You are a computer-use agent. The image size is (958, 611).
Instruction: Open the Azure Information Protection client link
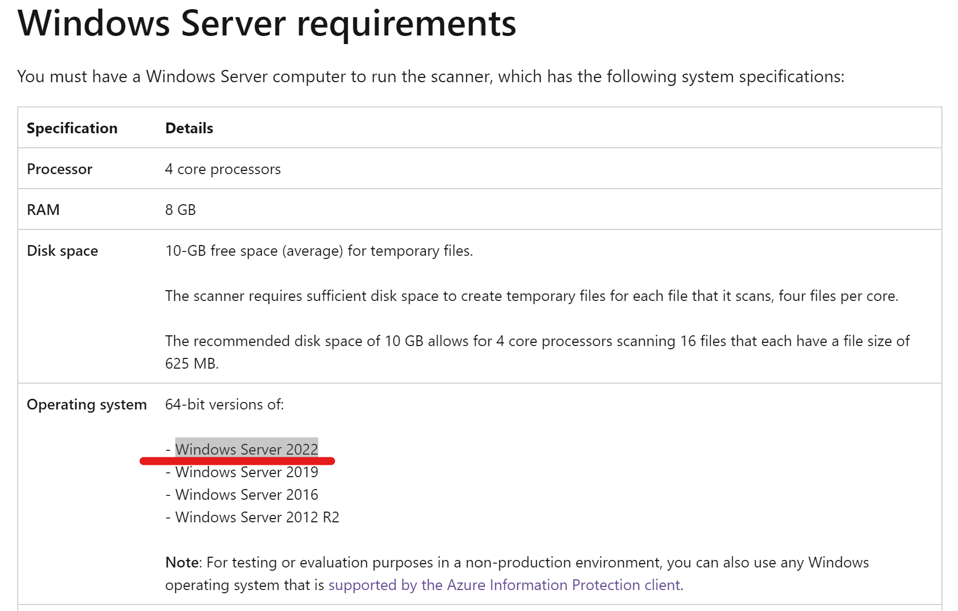point(505,585)
